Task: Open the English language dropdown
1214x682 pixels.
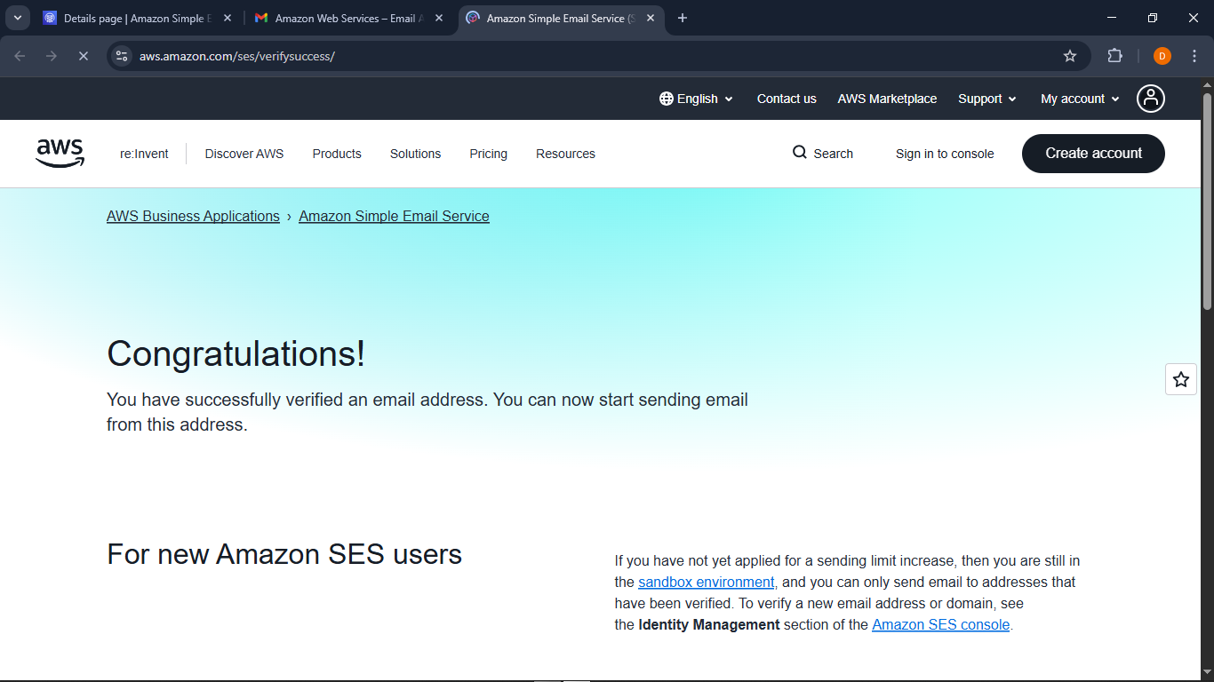Action: (x=697, y=99)
